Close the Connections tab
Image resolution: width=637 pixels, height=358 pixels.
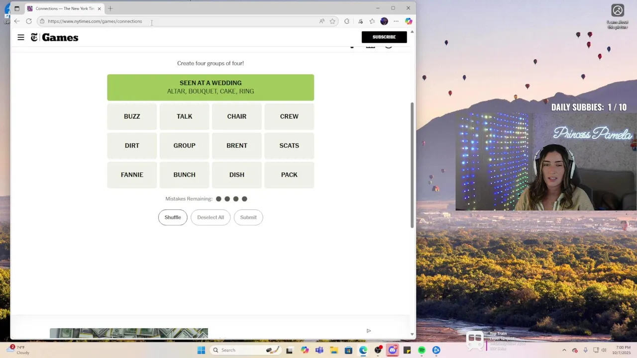click(99, 8)
